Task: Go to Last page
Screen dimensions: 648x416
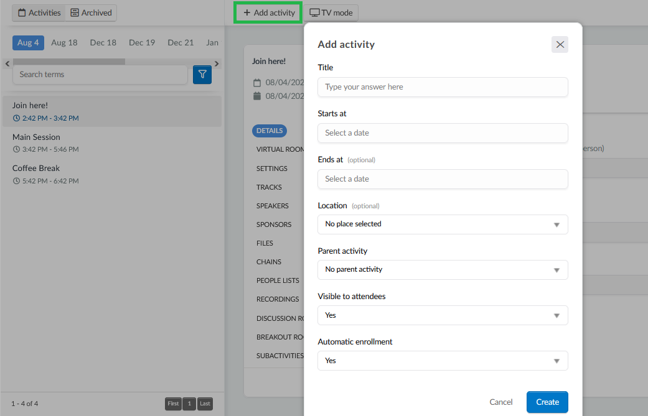Action: (205, 404)
